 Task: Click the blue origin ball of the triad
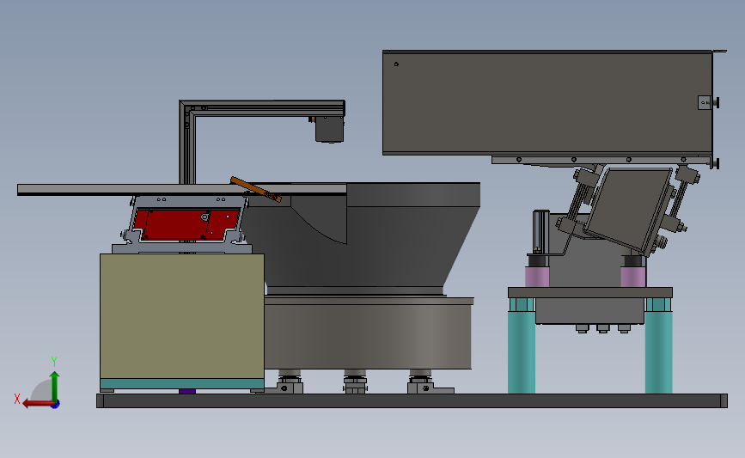(x=56, y=405)
